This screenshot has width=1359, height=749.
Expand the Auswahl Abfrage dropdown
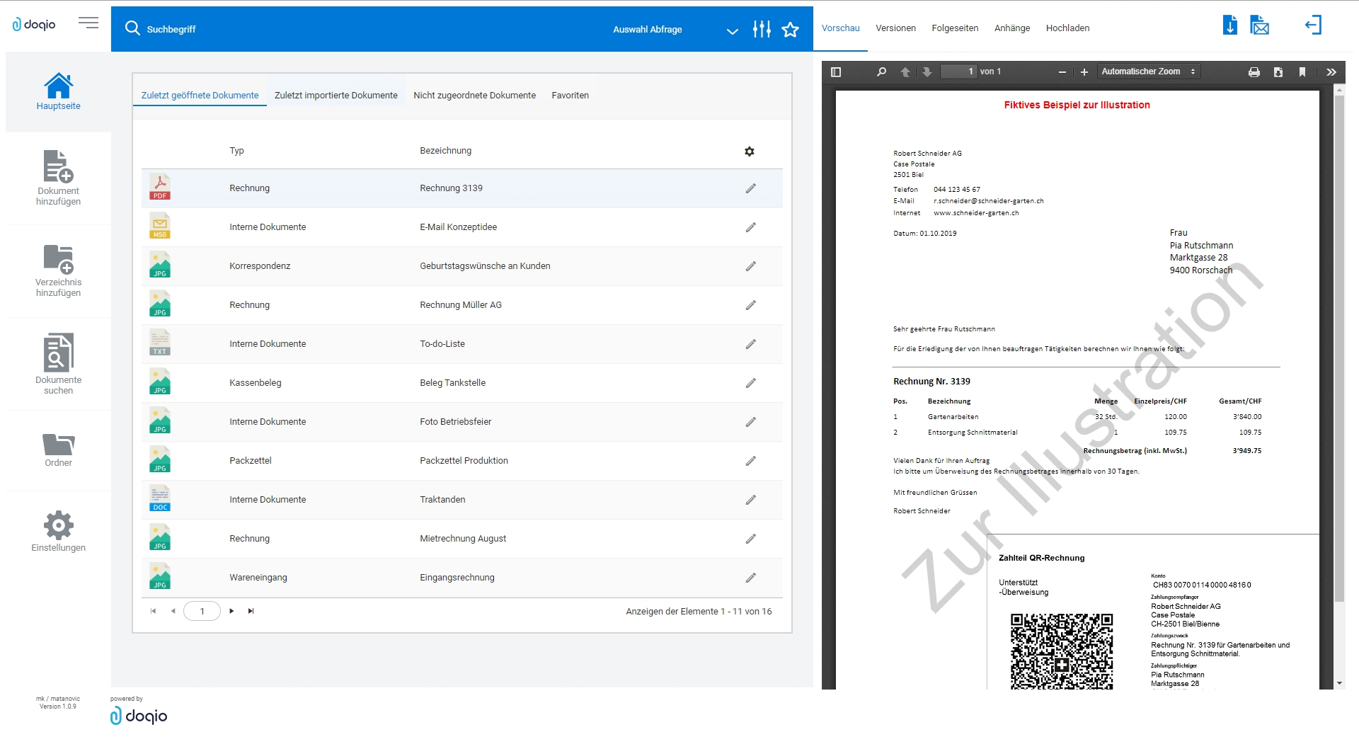coord(732,30)
